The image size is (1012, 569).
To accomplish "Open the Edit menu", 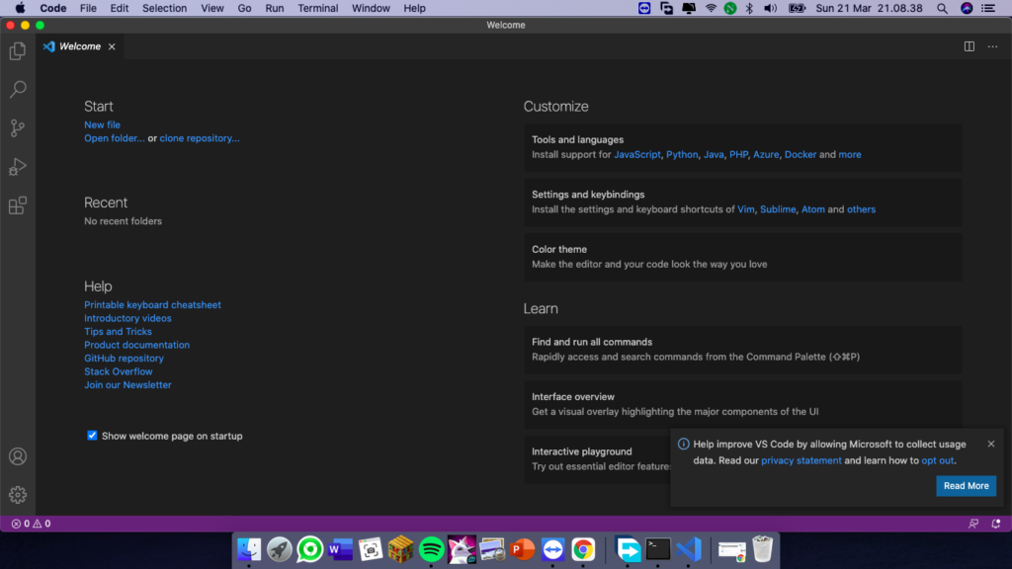I will coord(119,8).
